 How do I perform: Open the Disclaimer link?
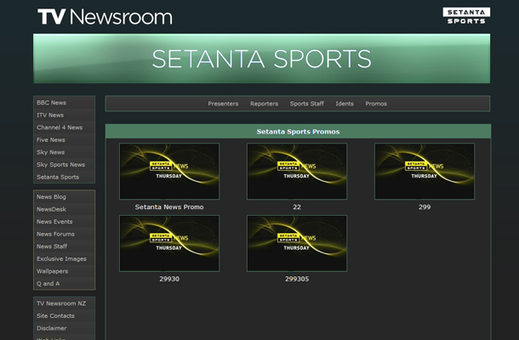[x=51, y=328]
